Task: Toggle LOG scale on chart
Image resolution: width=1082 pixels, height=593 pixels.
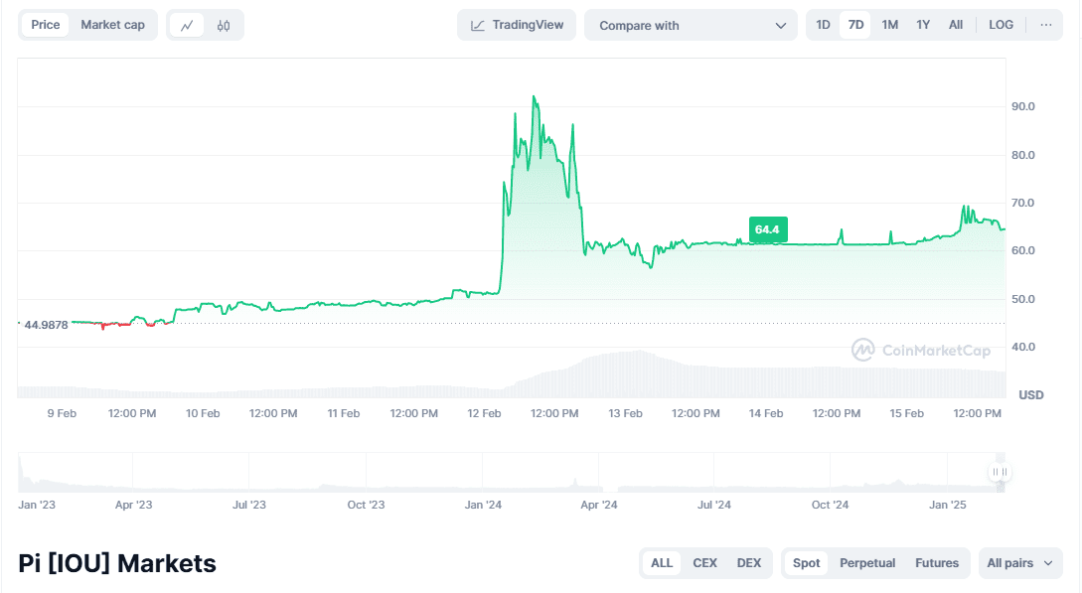Action: coord(1001,25)
